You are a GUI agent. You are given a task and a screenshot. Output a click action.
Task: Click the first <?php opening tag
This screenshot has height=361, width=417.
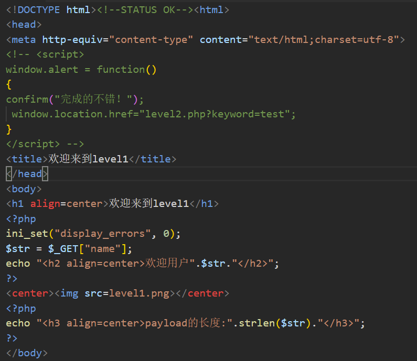point(21,218)
